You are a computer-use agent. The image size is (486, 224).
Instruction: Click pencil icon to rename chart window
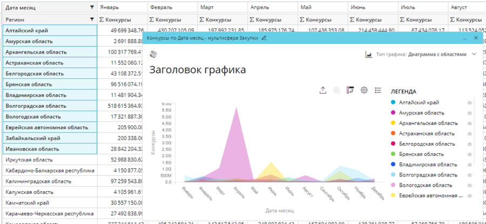click(x=264, y=38)
